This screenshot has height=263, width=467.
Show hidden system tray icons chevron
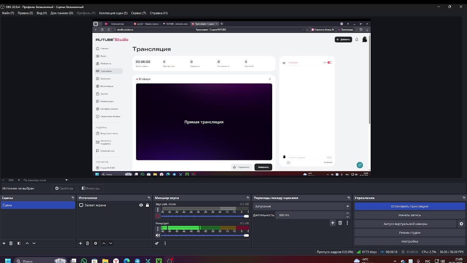(395, 261)
